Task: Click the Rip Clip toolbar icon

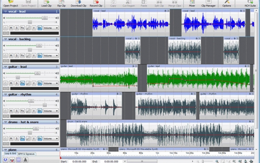Action: pos(61,4)
